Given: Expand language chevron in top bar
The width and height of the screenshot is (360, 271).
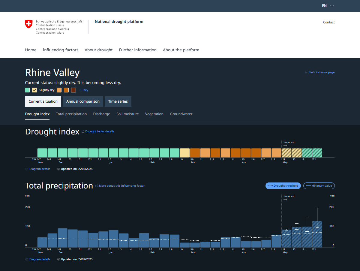Looking at the screenshot, I should click(332, 6).
